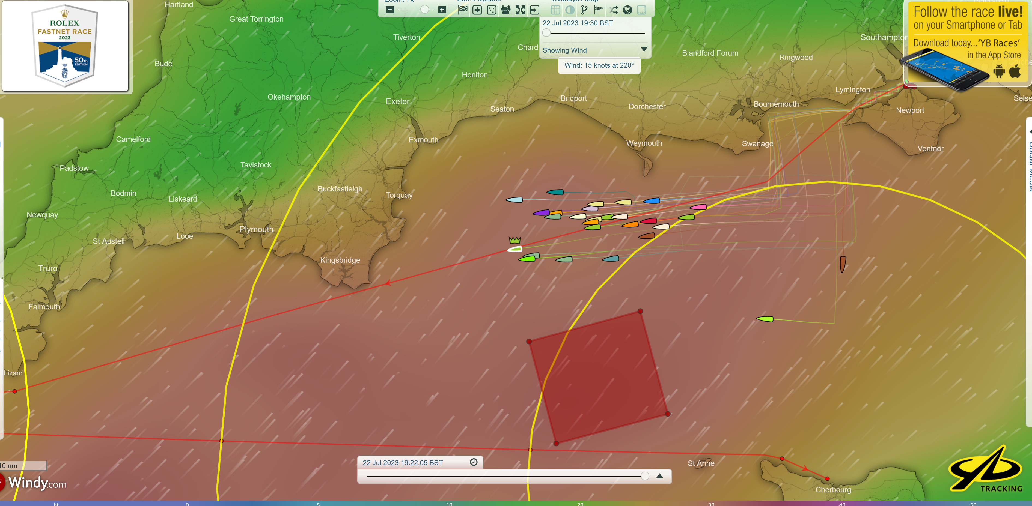Click the Weymouth map label

coord(644,143)
